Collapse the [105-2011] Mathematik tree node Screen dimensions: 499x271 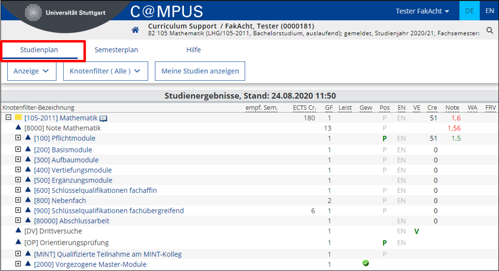(x=9, y=117)
